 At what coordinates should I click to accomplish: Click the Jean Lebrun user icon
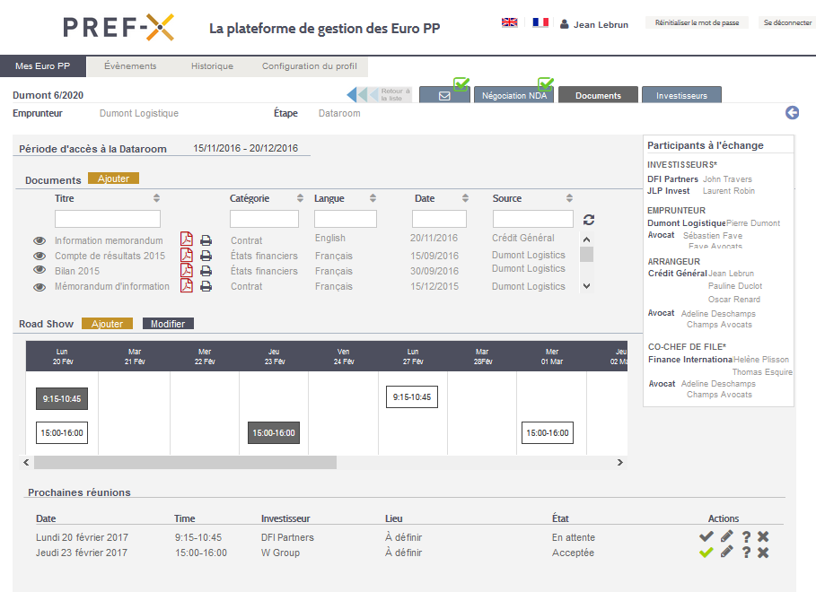tap(564, 24)
